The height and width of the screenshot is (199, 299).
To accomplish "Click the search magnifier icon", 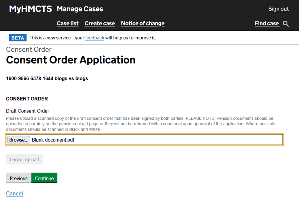I will pos(286,24).
